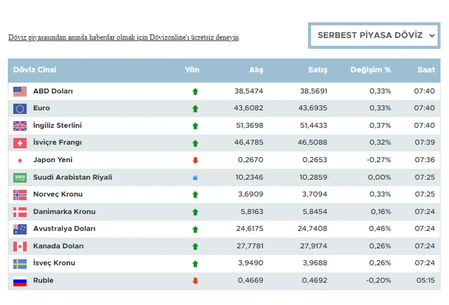Select the Norveç Kronu currency name
Screen dimensions: 449x305
point(58,194)
